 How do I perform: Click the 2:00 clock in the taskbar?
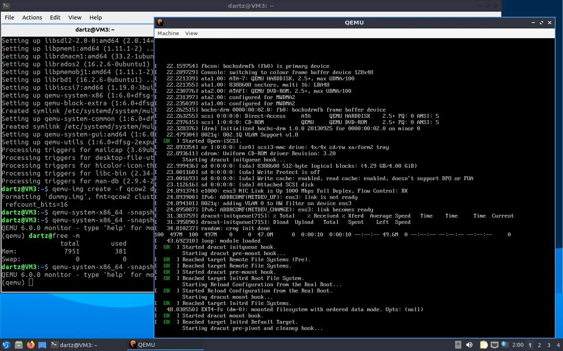coord(518,345)
